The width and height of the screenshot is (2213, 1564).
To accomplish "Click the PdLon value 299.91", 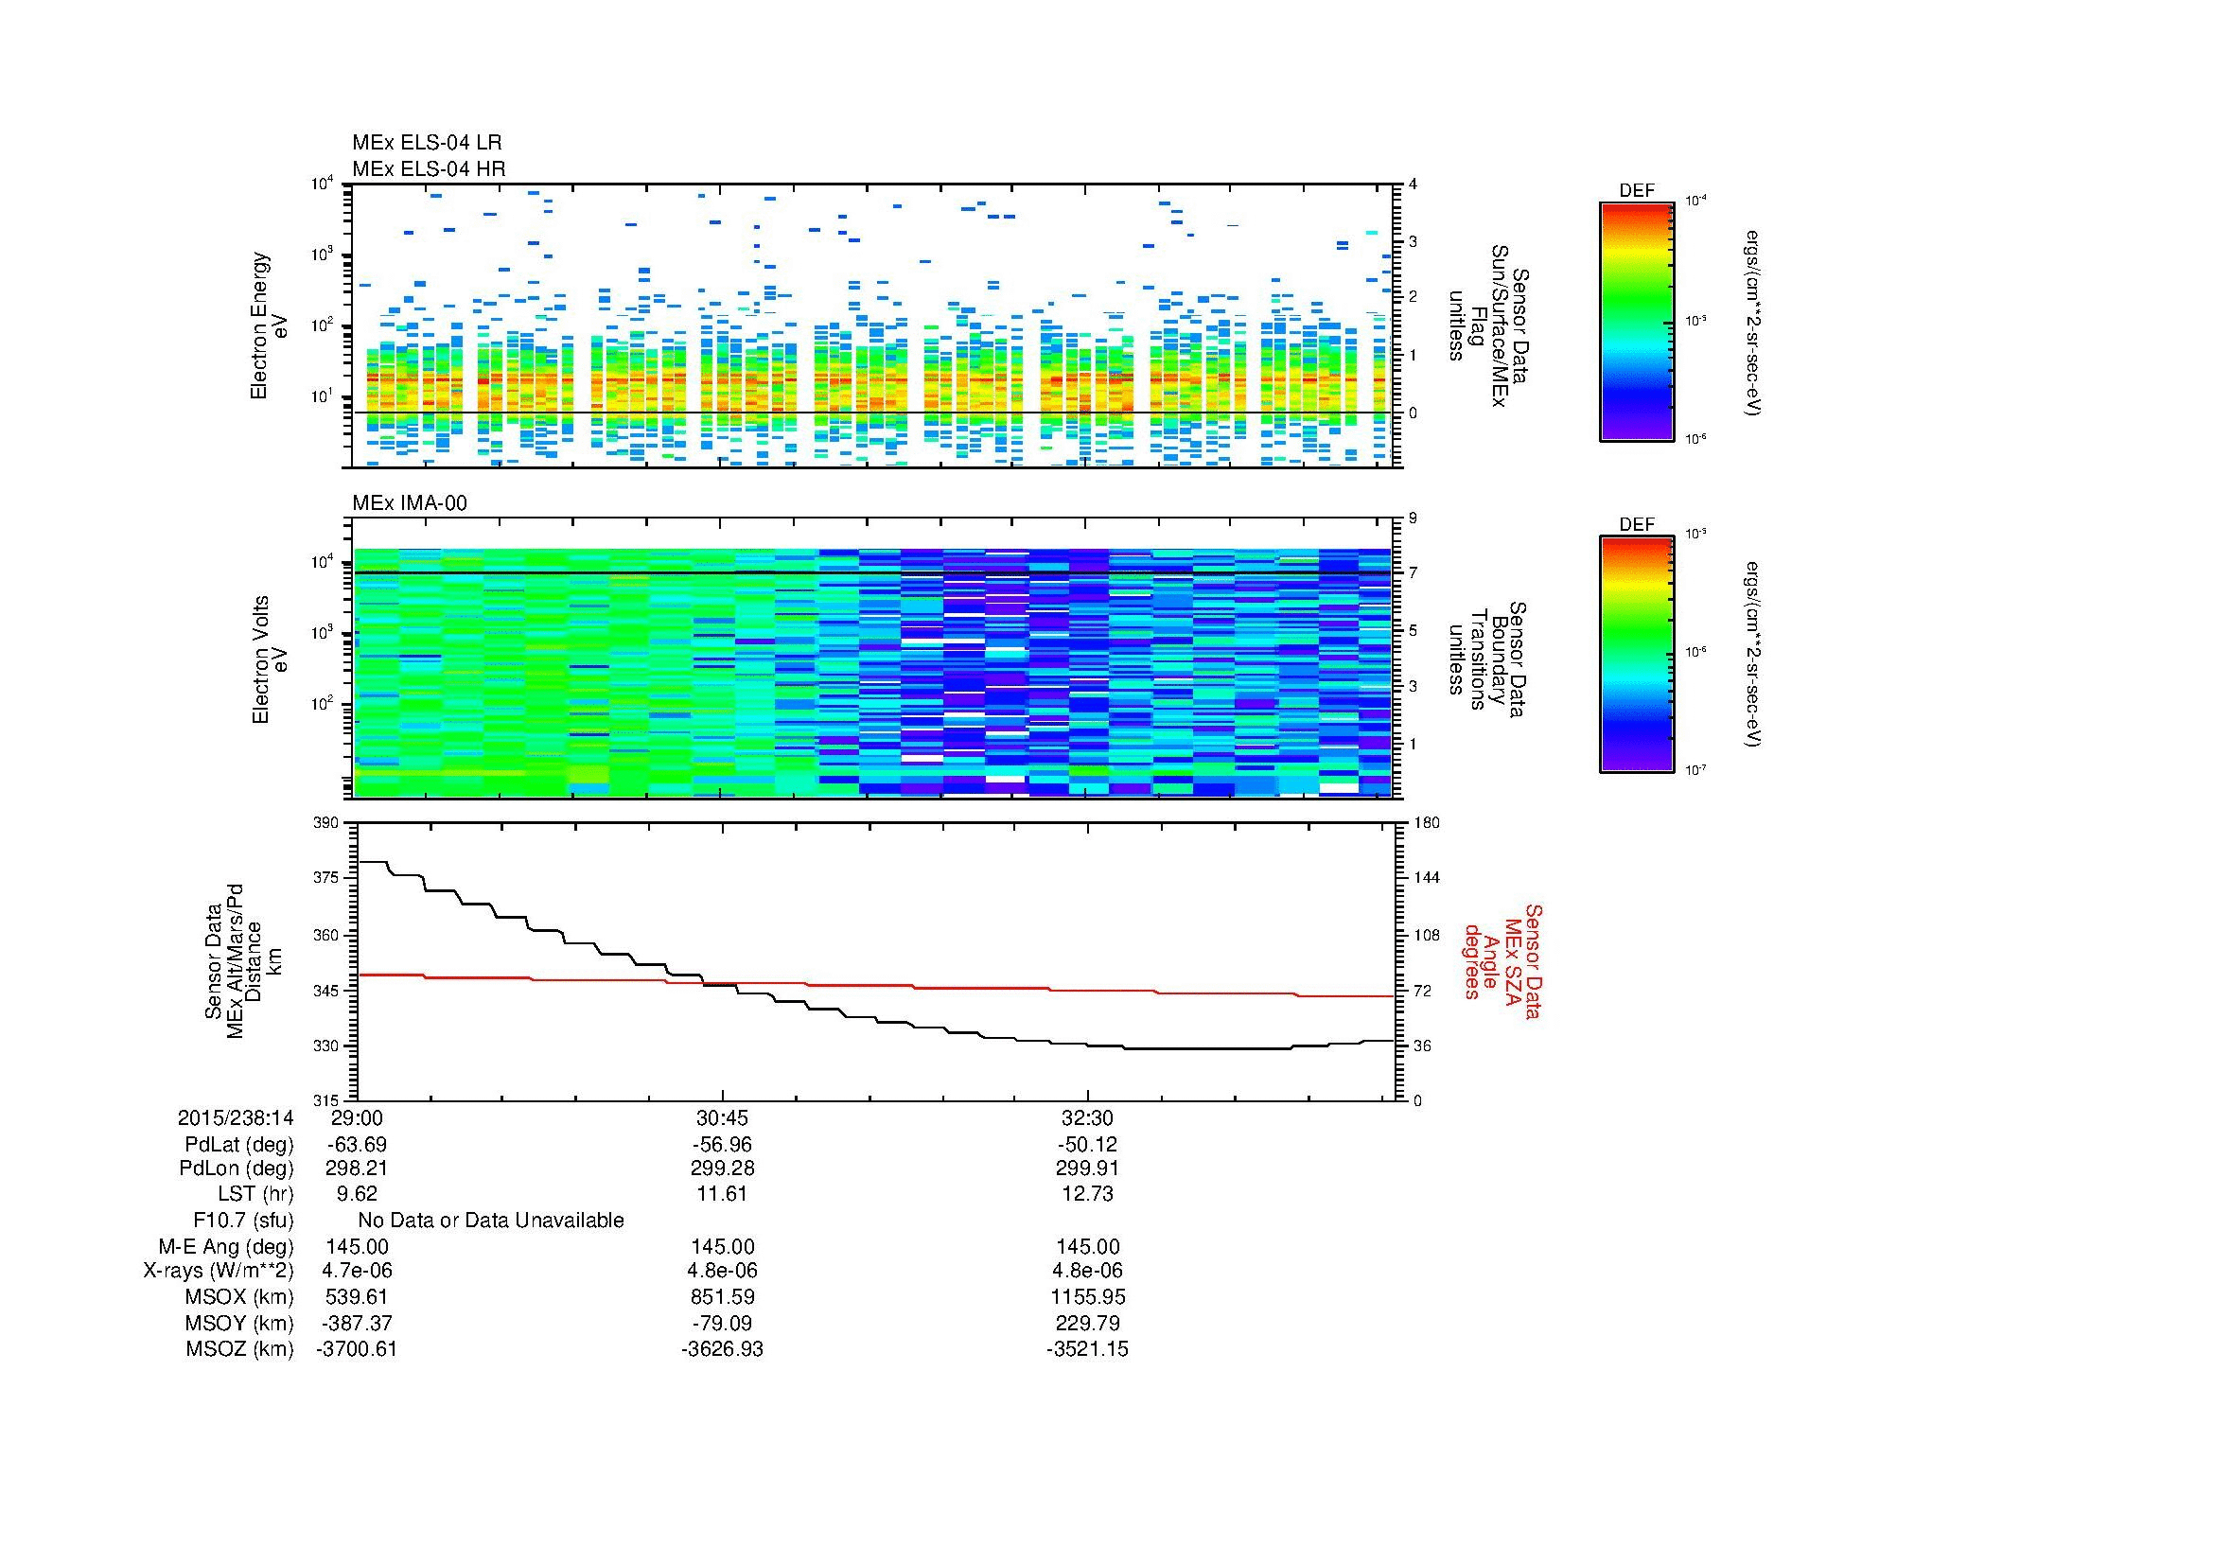I will click(x=1087, y=1169).
